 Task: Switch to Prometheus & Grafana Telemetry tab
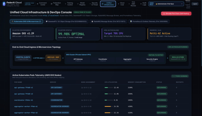pos(149,21)
